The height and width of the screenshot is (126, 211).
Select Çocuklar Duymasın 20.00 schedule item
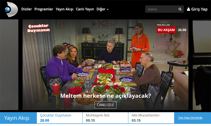60,118
